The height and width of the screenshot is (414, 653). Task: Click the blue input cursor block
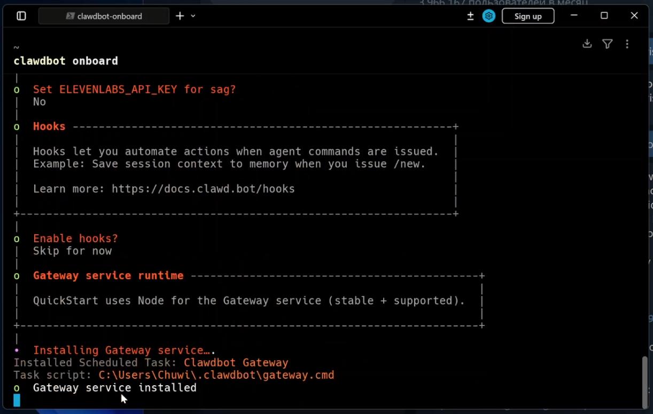17,400
